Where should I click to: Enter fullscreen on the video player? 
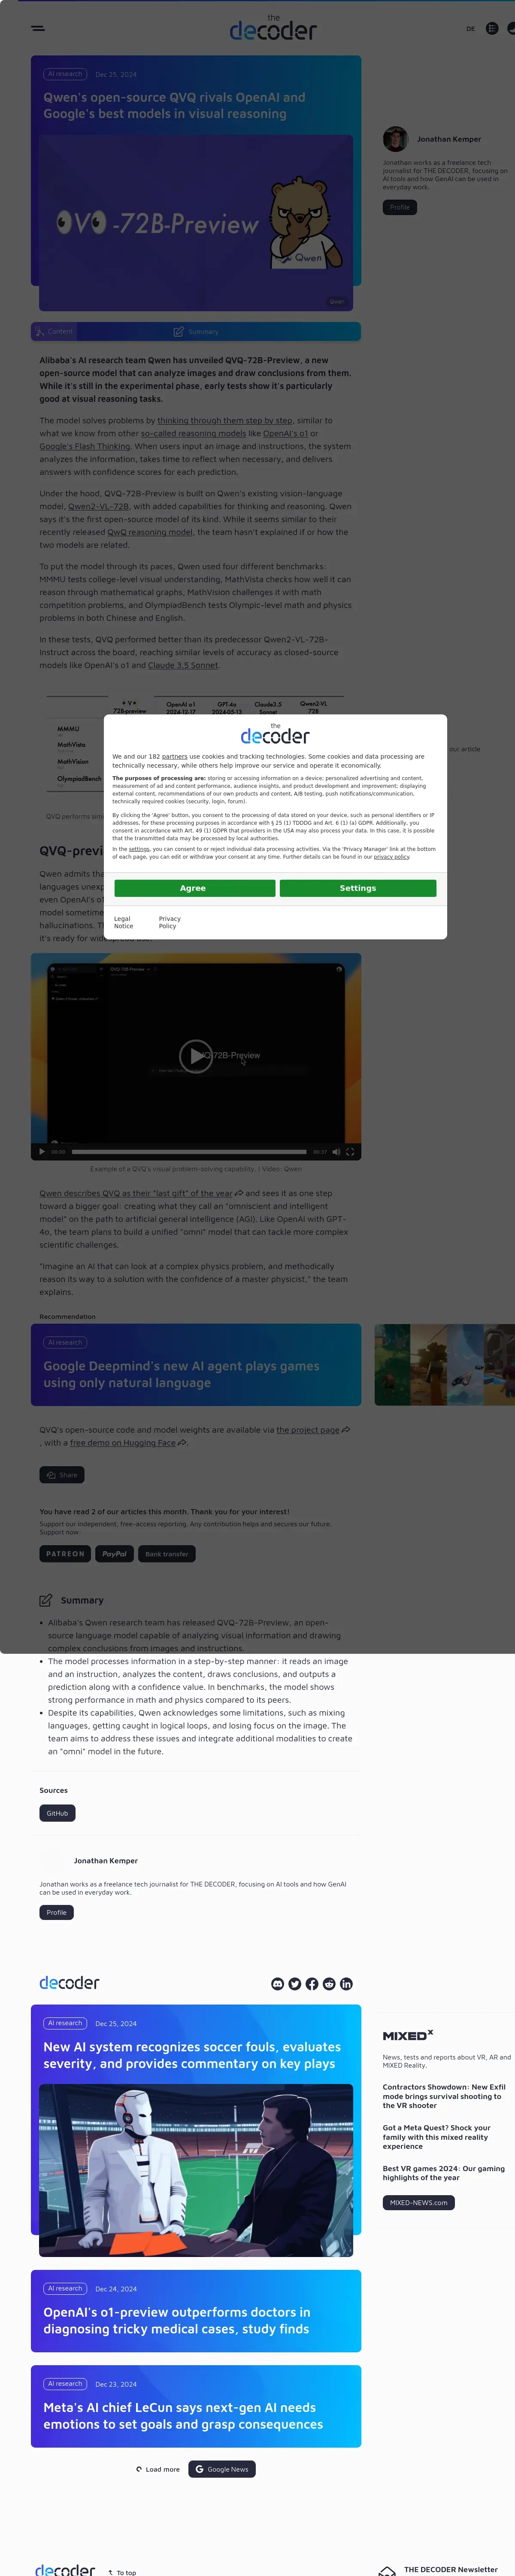[350, 1152]
